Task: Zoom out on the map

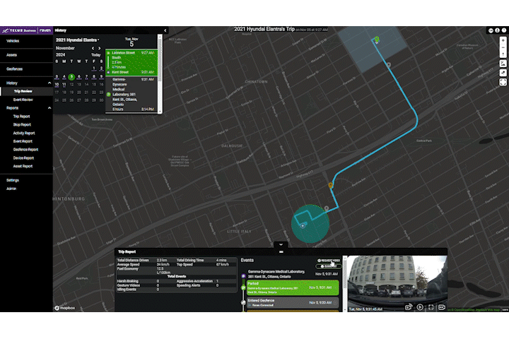Action: (503, 48)
